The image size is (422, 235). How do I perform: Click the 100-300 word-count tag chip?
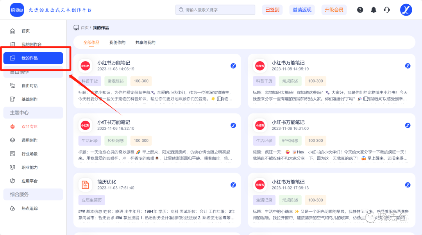141,81
